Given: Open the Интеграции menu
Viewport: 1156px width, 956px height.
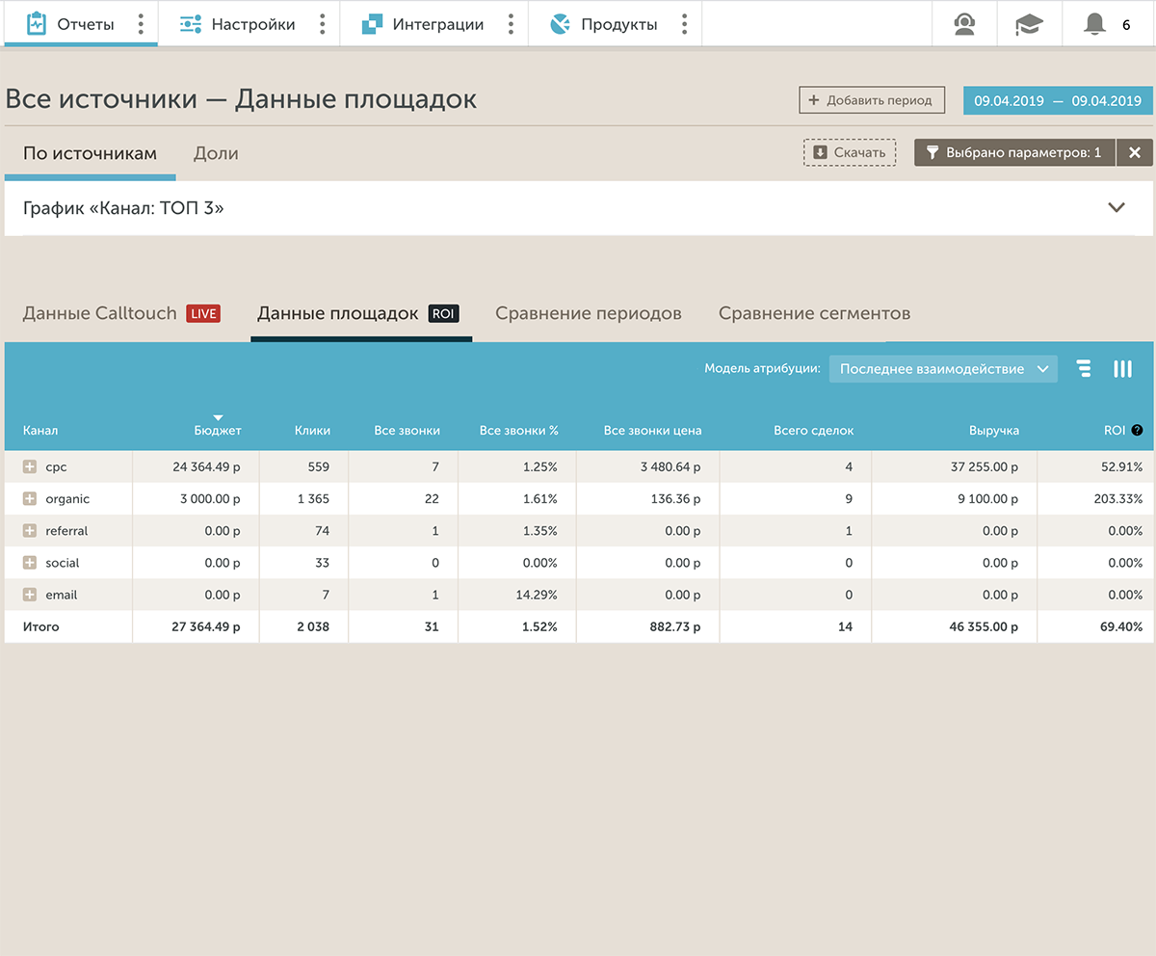Looking at the screenshot, I should click(x=422, y=24).
